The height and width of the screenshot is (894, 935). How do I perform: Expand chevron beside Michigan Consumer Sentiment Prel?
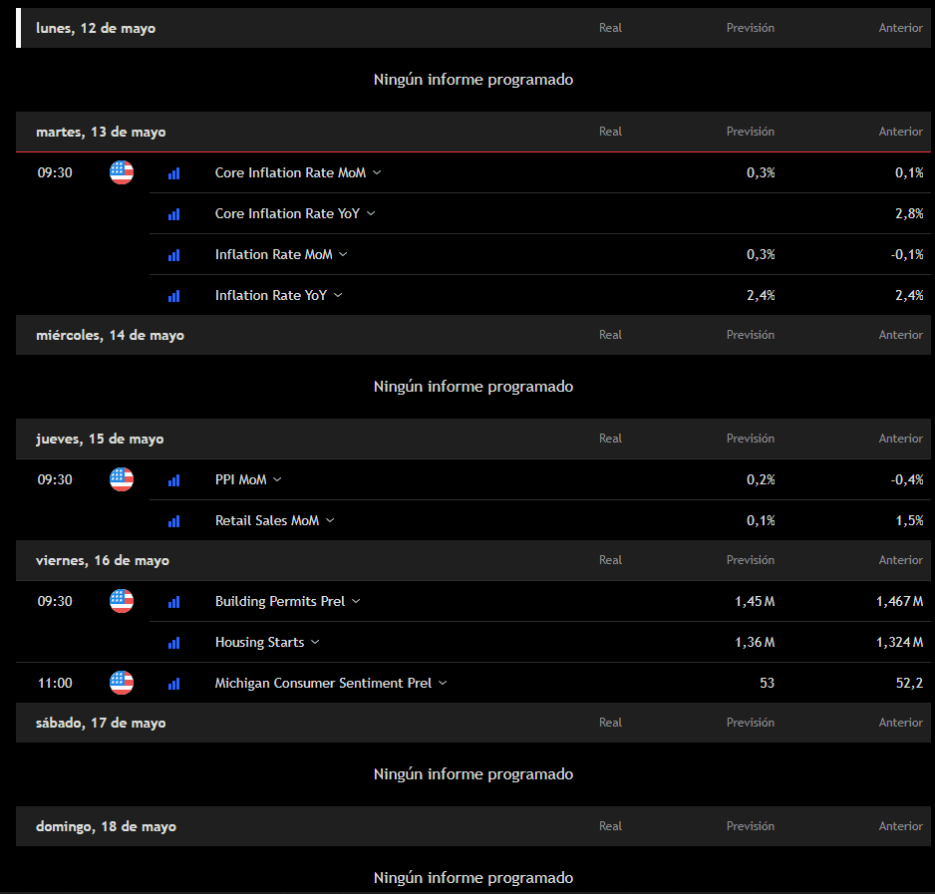(x=443, y=683)
